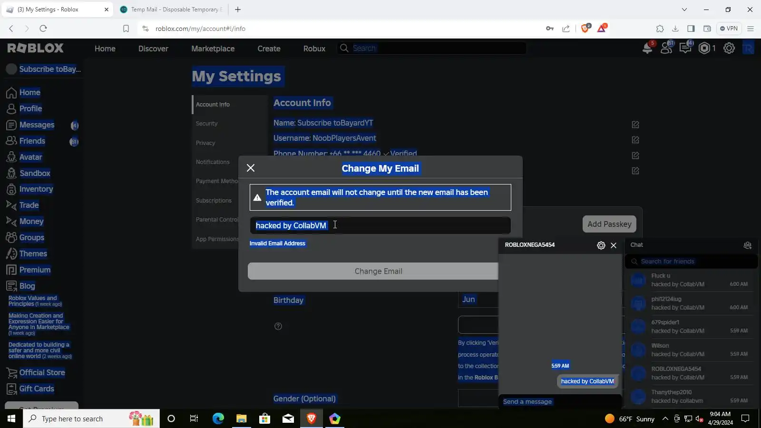Open ROBLOXNEGA5454 chat settings gear
The width and height of the screenshot is (761, 428).
(601, 245)
